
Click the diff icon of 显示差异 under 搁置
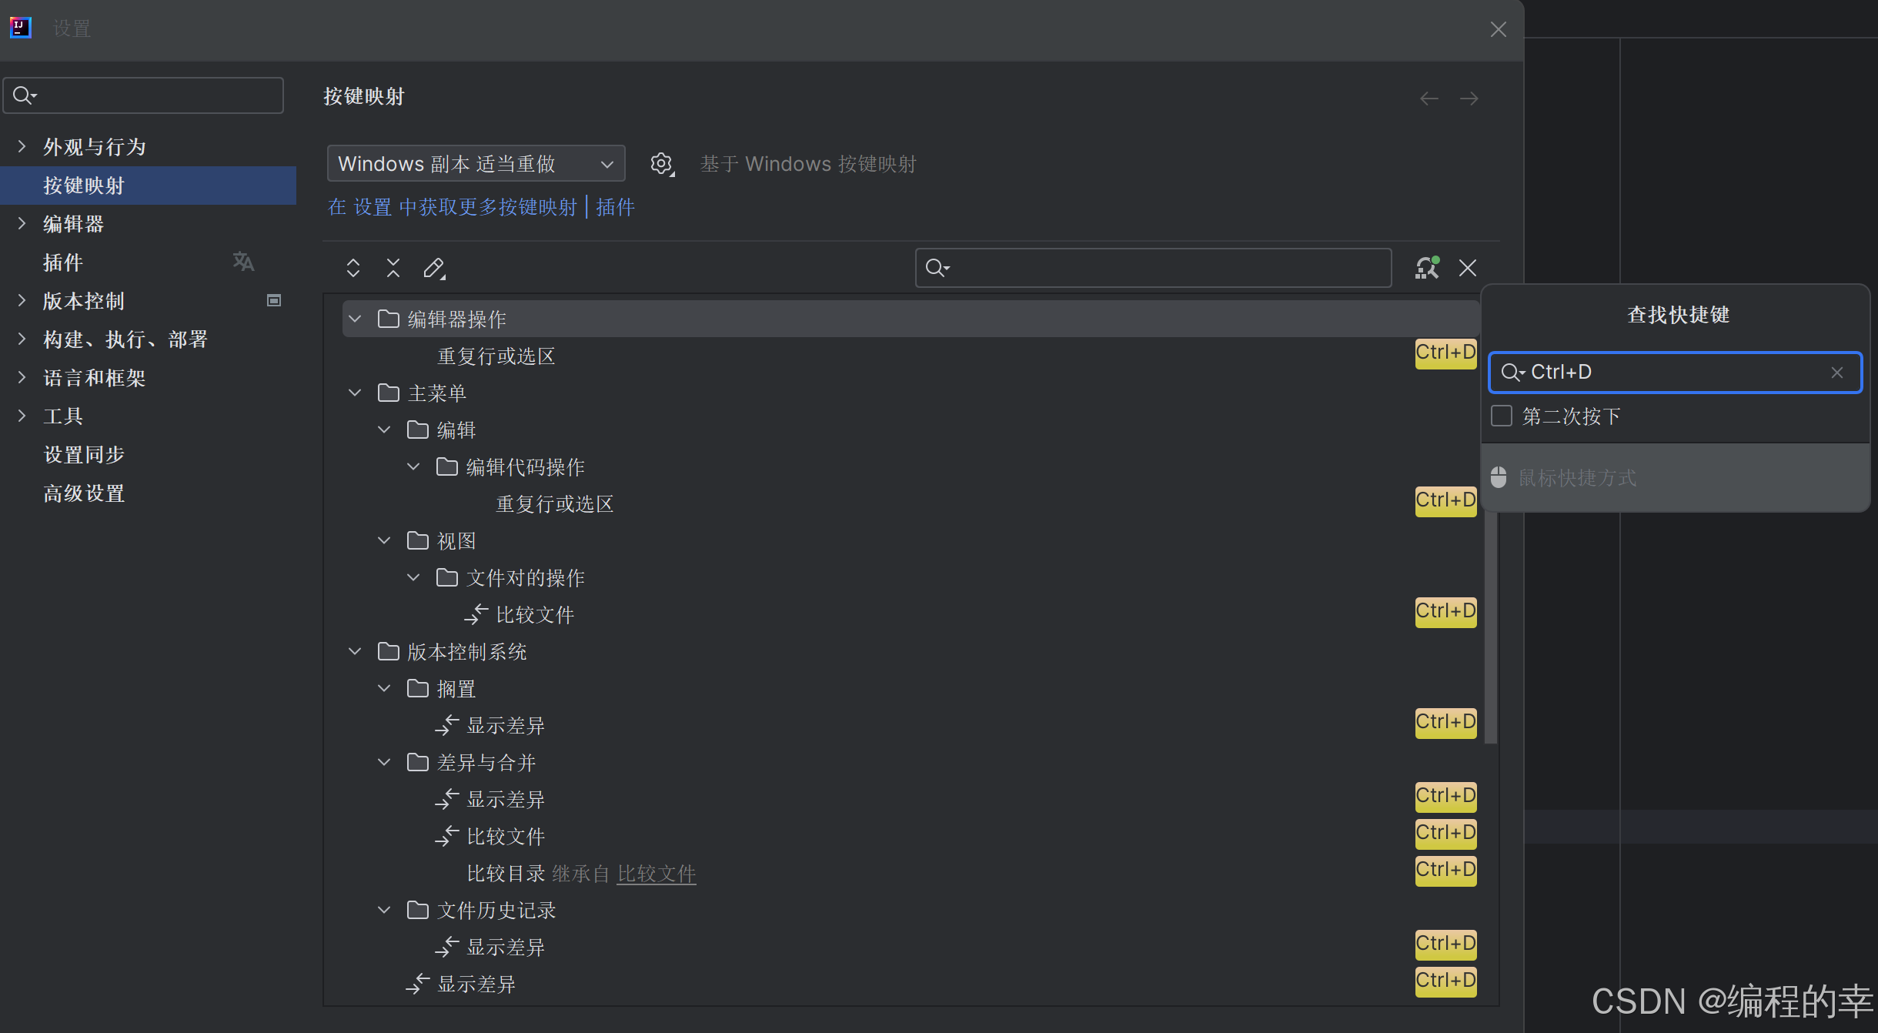coord(447,725)
